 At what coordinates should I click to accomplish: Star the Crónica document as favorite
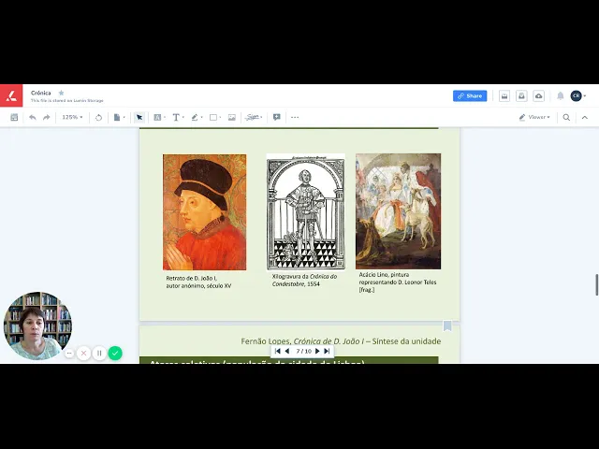[61, 93]
